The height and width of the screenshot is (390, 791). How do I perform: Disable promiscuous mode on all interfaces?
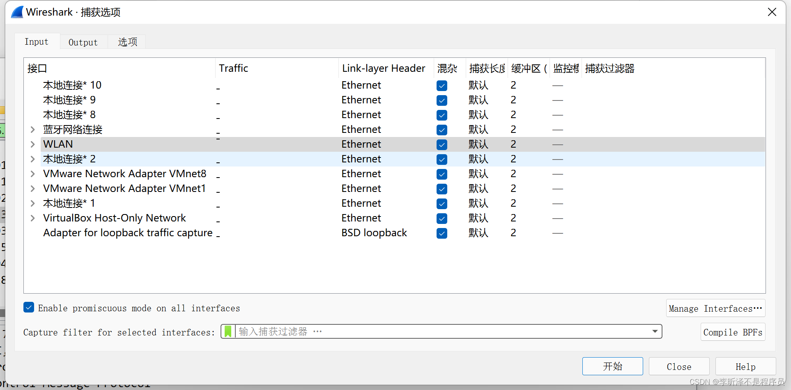(x=29, y=308)
